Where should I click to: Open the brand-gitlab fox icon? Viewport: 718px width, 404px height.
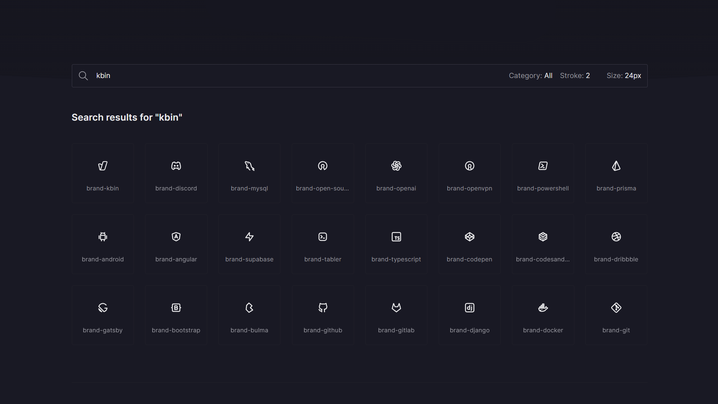[x=396, y=308]
